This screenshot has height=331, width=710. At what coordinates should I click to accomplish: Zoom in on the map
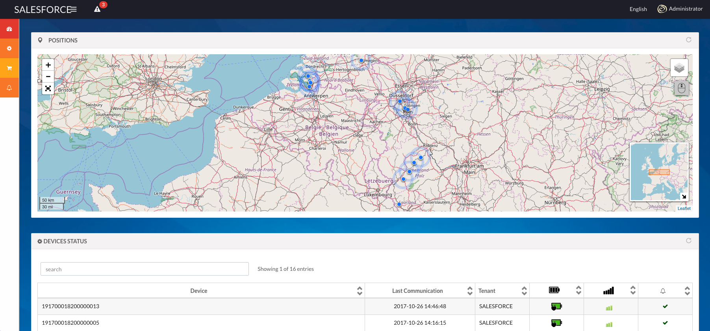[48, 65]
